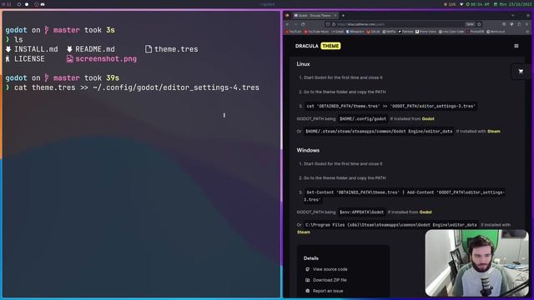Click the Steam editor_data Linux path code

pyautogui.click(x=379, y=132)
